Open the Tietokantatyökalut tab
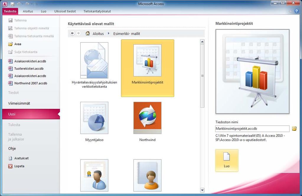Viewport: 302px width, 196px height. [97, 11]
